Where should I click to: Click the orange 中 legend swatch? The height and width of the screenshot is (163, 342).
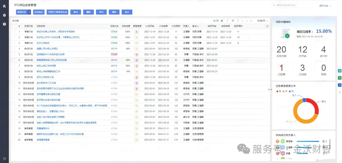(283, 91)
